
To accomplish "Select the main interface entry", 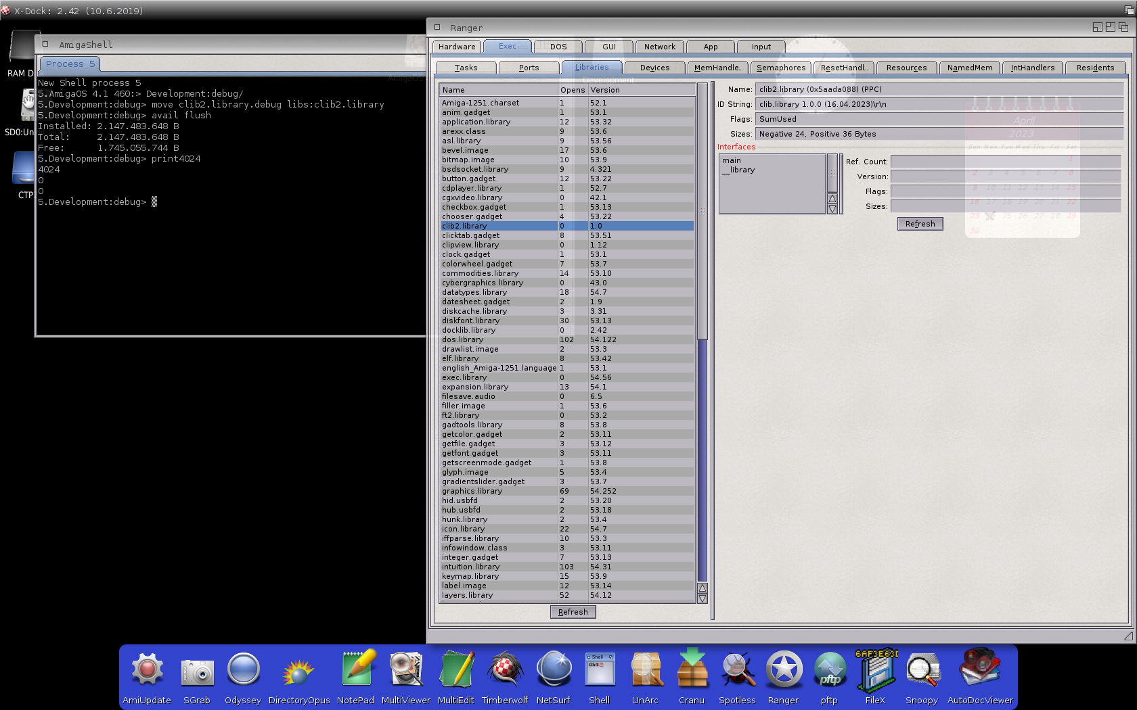I will 772,160.
